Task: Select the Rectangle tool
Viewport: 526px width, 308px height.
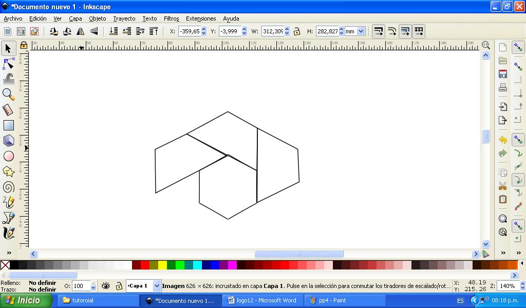Action: tap(8, 125)
